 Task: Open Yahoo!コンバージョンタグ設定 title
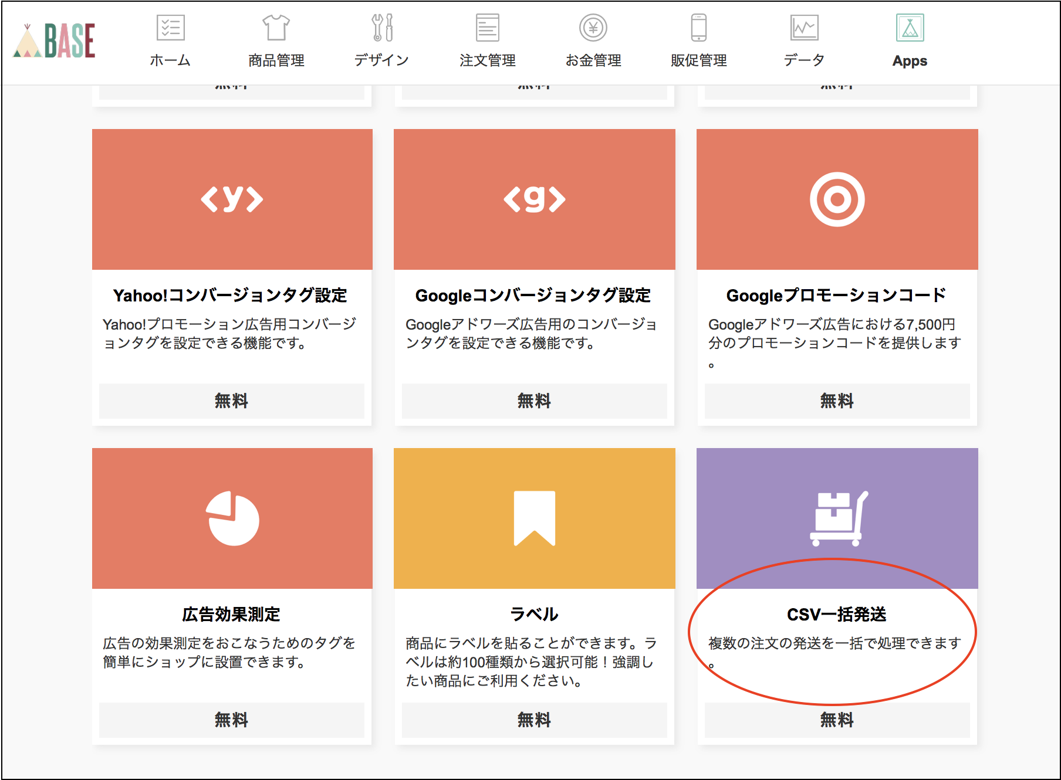pos(231,295)
